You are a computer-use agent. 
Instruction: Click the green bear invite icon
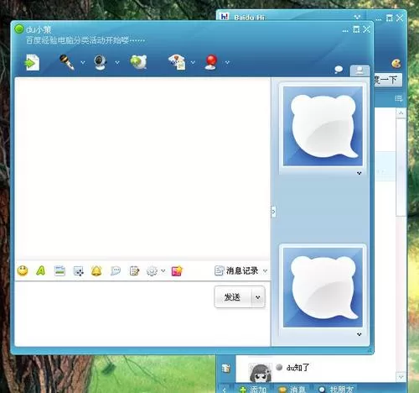coord(138,62)
